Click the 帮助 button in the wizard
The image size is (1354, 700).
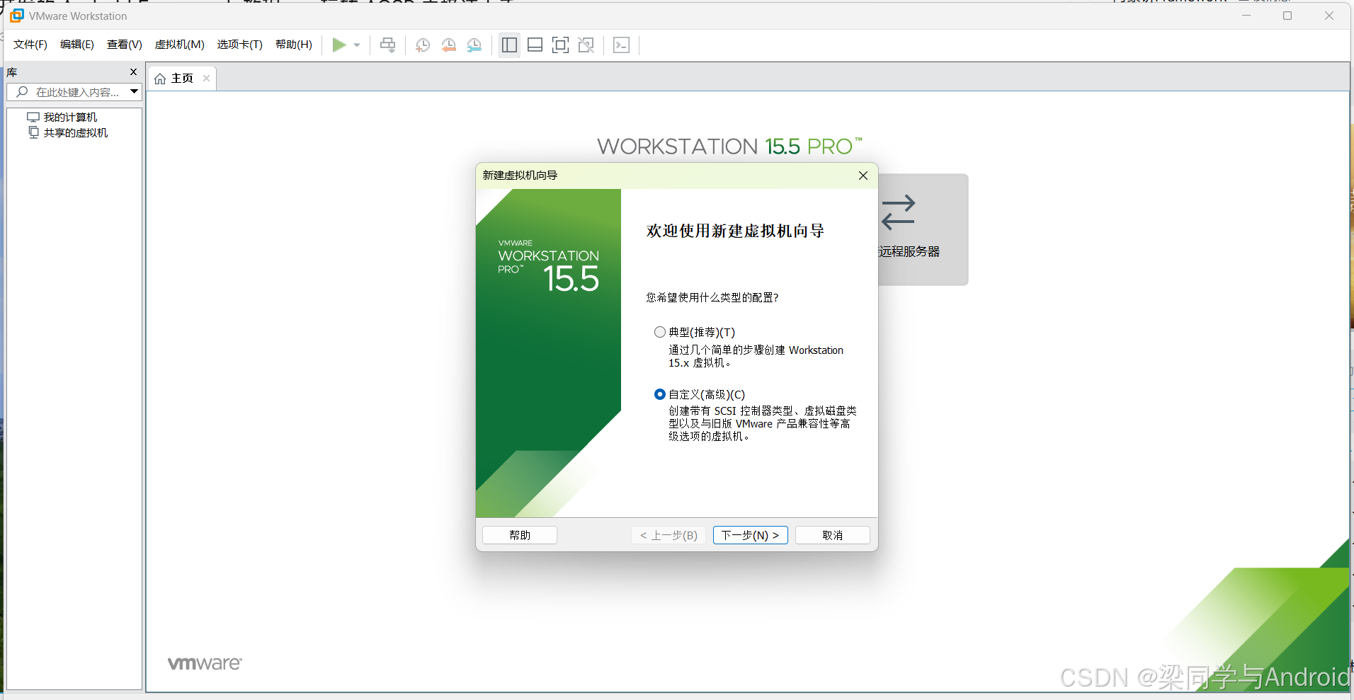coord(520,535)
